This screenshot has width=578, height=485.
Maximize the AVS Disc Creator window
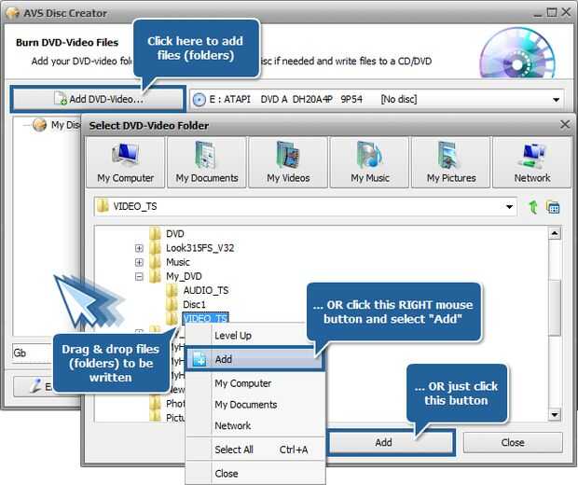pyautogui.click(x=552, y=12)
